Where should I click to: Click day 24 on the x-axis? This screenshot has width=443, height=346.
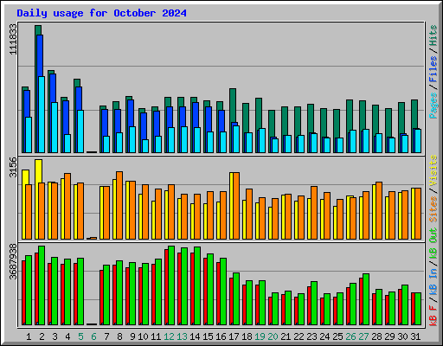point(324,336)
